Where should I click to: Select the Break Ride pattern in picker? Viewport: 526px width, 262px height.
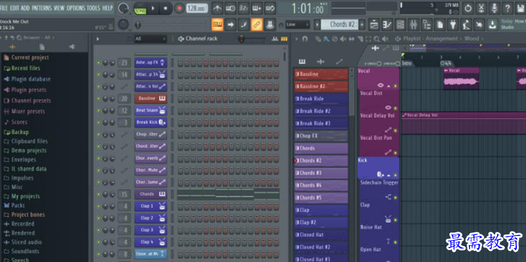(x=321, y=99)
